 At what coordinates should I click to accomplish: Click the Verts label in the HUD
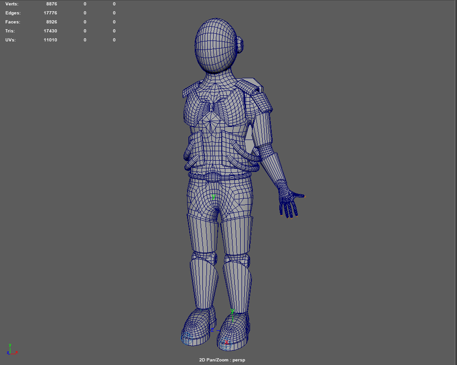click(x=12, y=4)
